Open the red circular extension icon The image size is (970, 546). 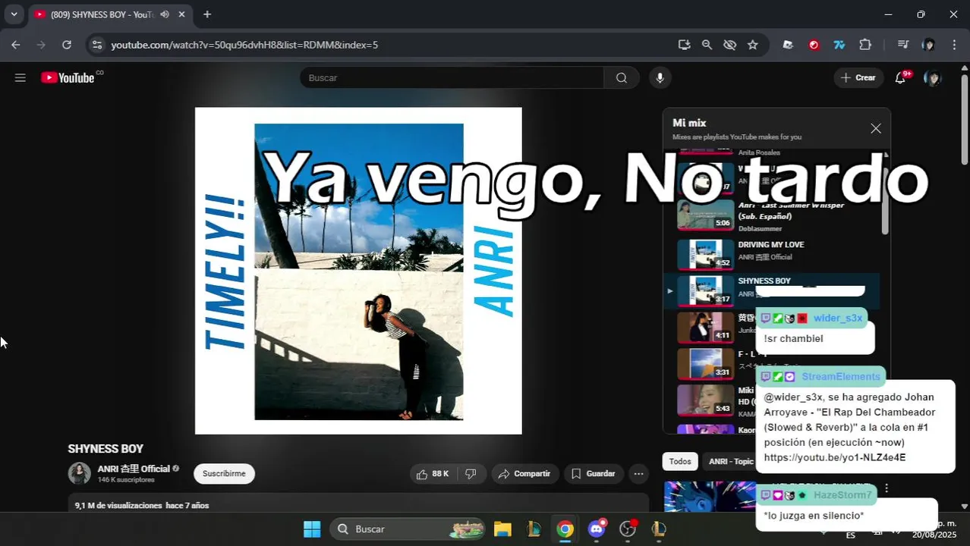[814, 45]
